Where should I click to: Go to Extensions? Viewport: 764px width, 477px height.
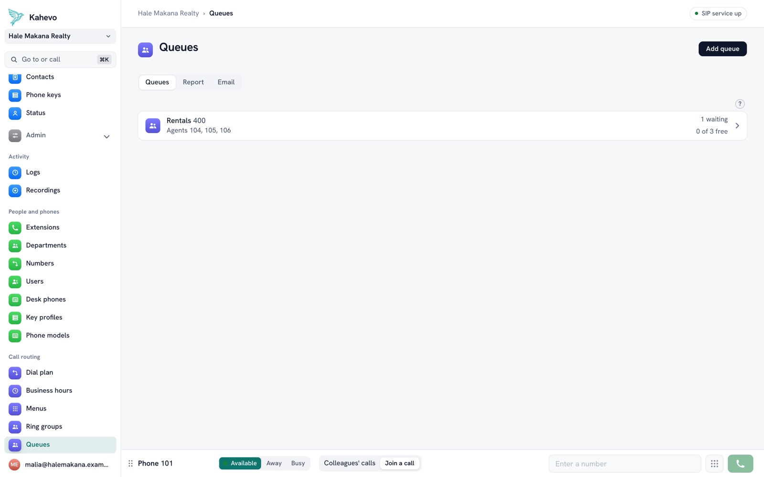point(60,228)
